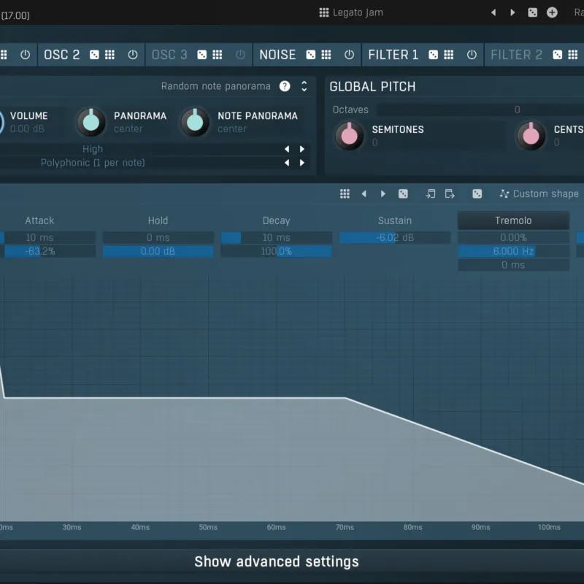Click the NOTE PANORAMA knob
584x584 pixels.
195,122
